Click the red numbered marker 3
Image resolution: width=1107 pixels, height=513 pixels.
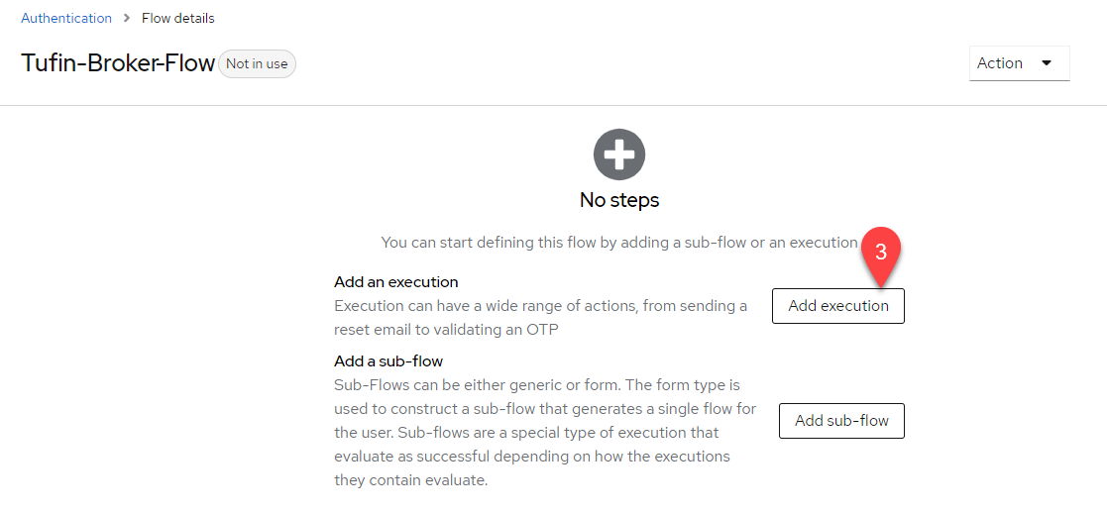click(880, 253)
